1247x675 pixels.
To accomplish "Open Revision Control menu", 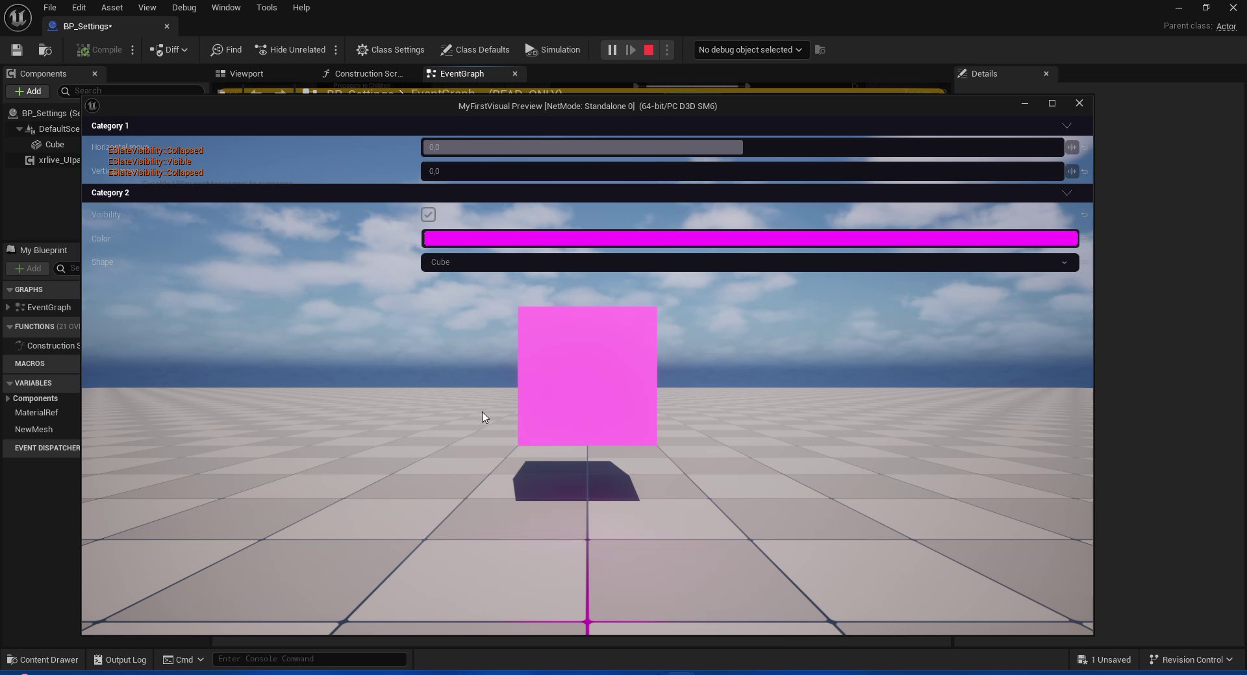I will (1191, 660).
